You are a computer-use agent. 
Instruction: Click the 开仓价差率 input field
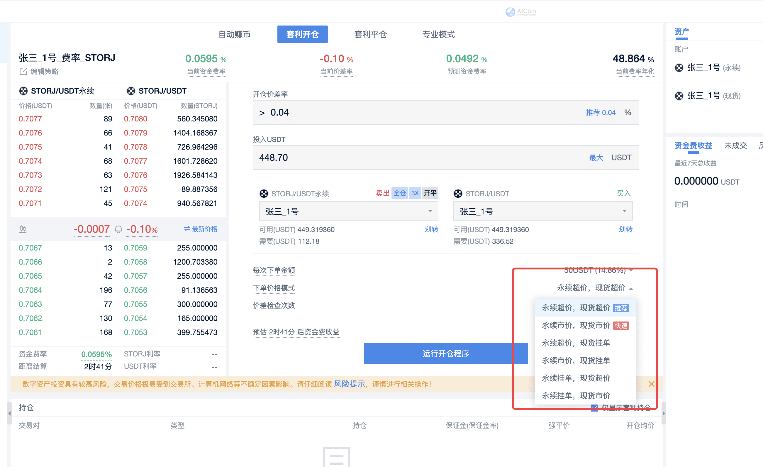click(446, 112)
